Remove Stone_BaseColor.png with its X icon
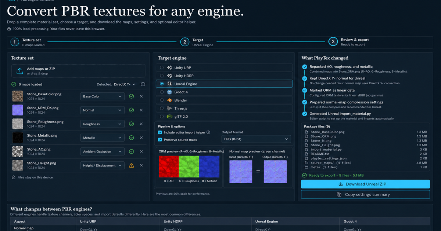 141,96
